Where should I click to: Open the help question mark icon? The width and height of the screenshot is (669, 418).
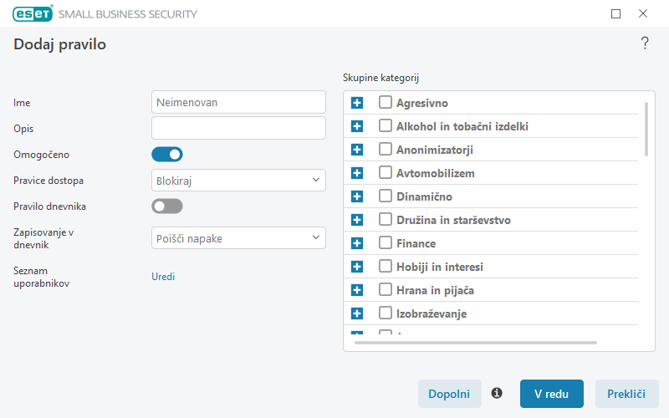click(x=645, y=43)
